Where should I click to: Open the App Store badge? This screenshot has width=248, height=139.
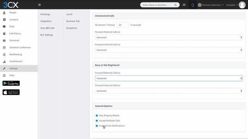[11, 92]
